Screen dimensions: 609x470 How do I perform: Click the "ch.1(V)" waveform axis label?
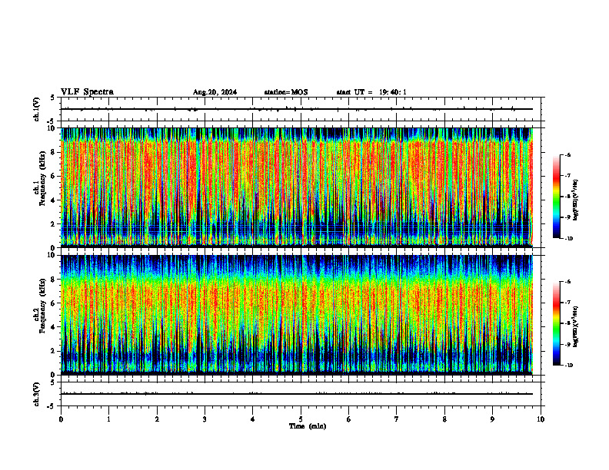pyautogui.click(x=37, y=109)
